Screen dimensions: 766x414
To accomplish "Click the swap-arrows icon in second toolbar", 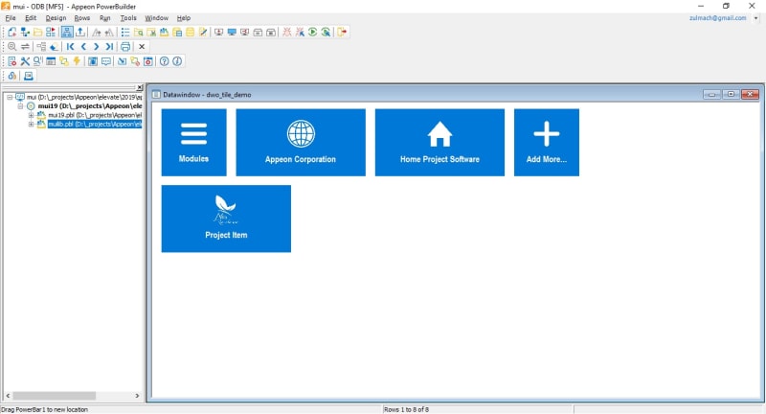I will (25, 46).
